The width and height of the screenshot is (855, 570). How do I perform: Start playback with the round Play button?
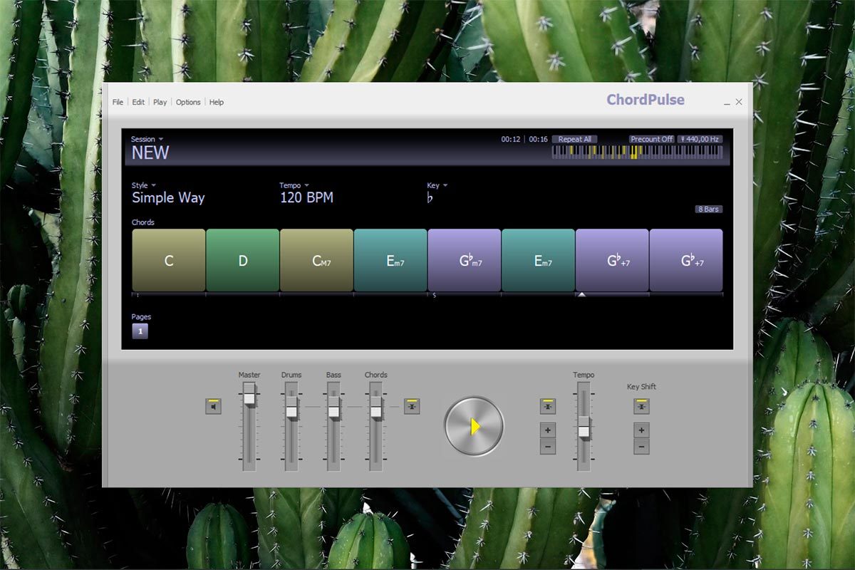(474, 426)
